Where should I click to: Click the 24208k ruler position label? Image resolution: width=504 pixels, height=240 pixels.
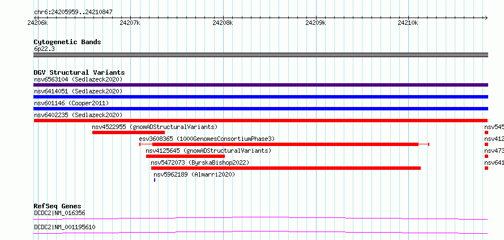pyautogui.click(x=223, y=23)
